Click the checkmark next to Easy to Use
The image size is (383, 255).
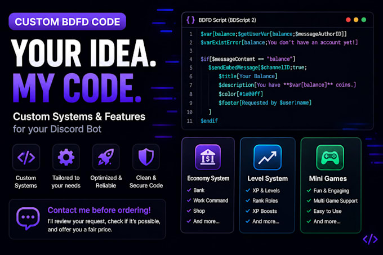point(309,211)
